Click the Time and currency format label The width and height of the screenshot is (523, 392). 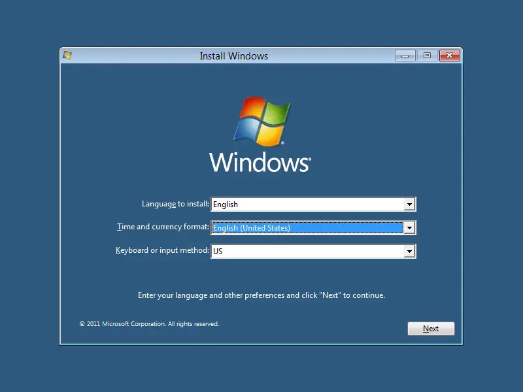click(163, 227)
